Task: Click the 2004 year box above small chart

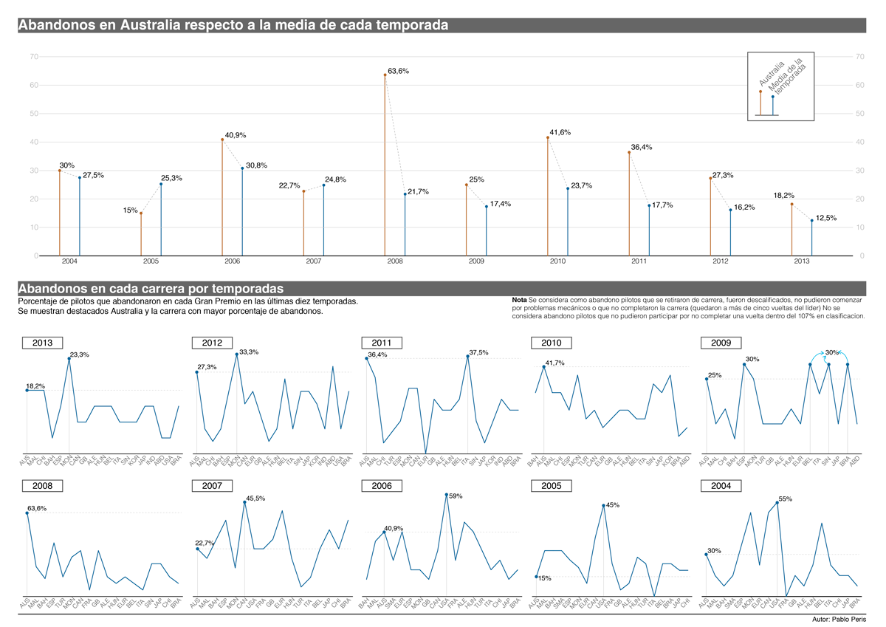Action: pos(721,486)
